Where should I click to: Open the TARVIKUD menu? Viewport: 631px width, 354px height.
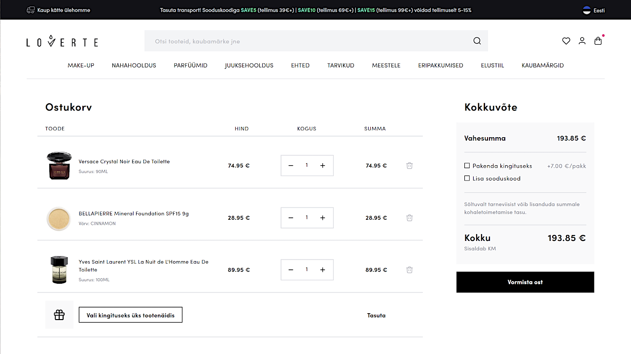coord(341,65)
